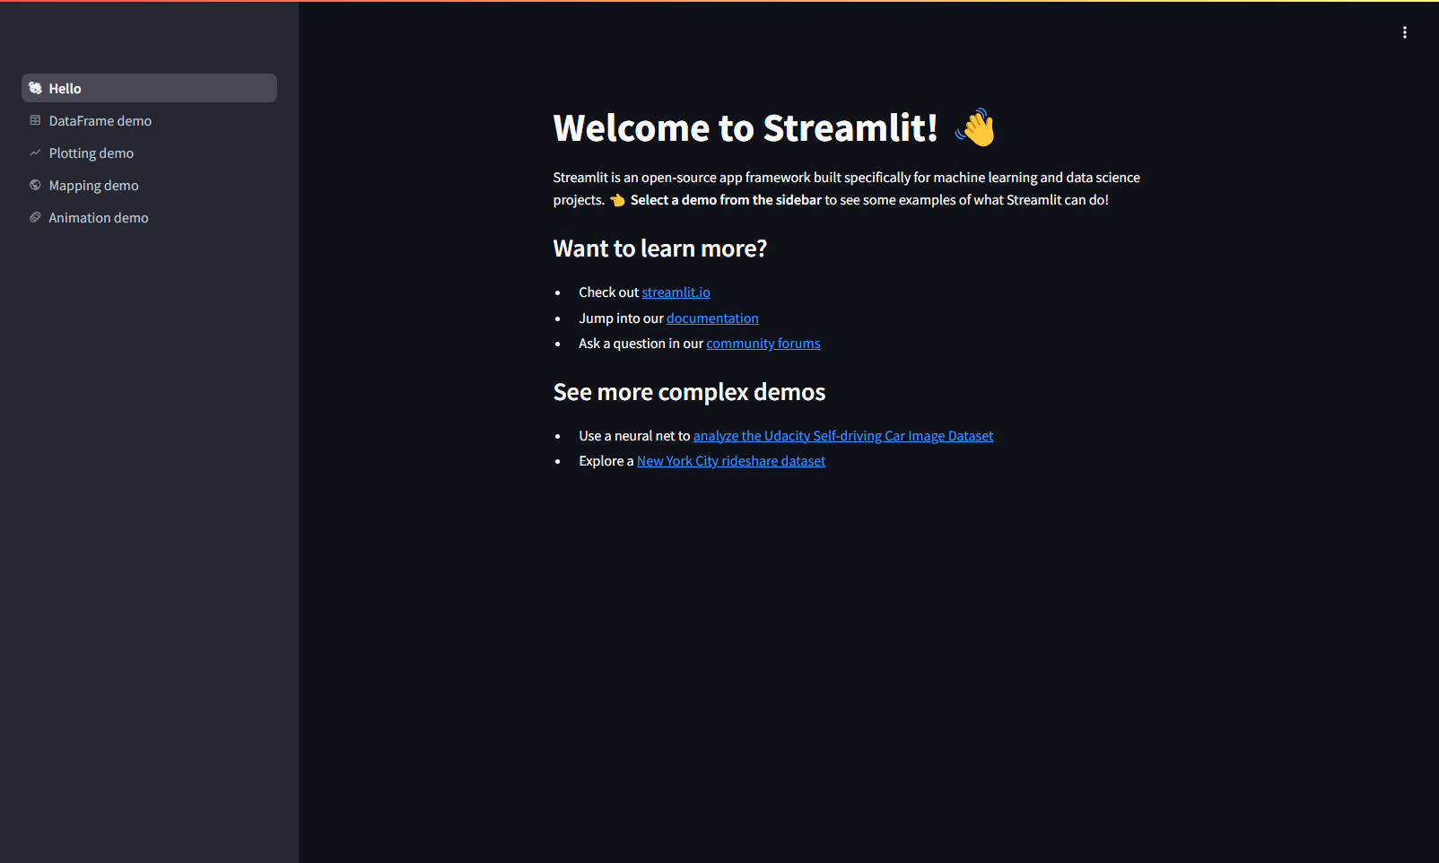Open the New York City rideshare dataset link
Screen dimensions: 1439x863
(730, 460)
